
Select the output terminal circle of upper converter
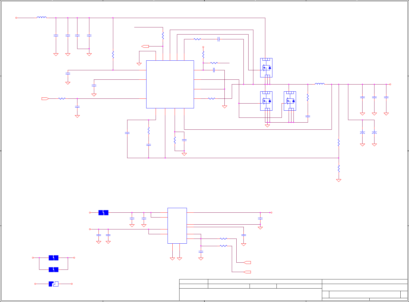pos(390,84)
